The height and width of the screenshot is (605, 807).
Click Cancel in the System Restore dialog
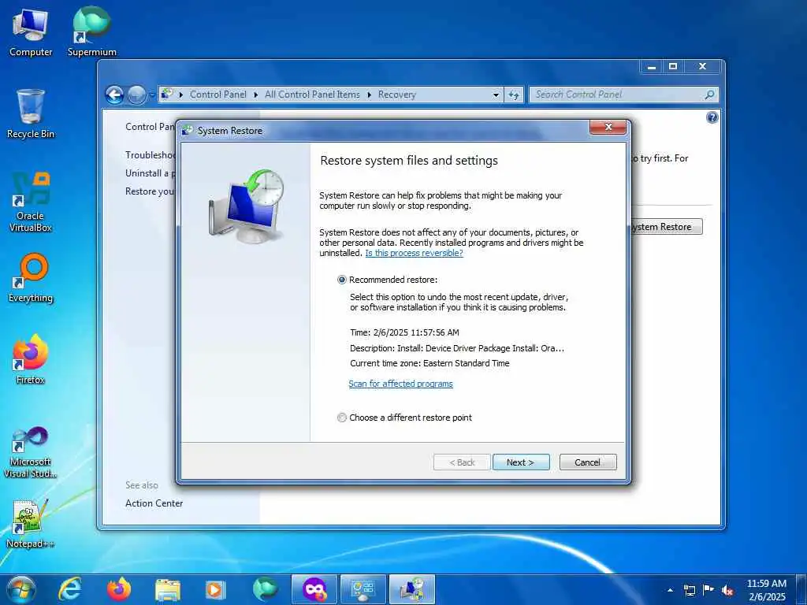(588, 462)
